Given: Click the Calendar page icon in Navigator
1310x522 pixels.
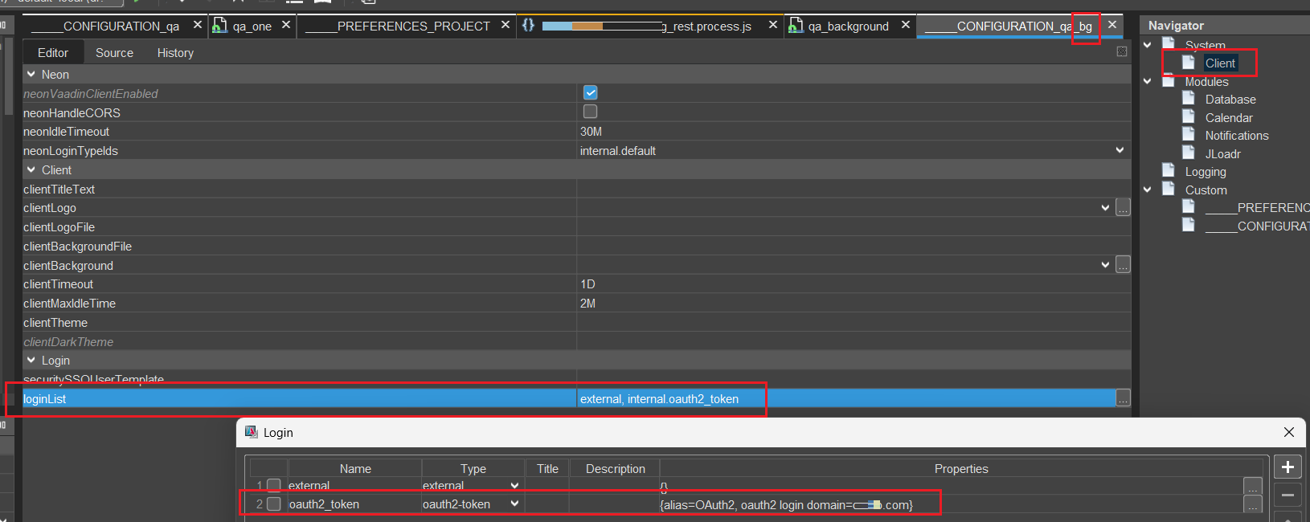Looking at the screenshot, I should [x=1189, y=117].
